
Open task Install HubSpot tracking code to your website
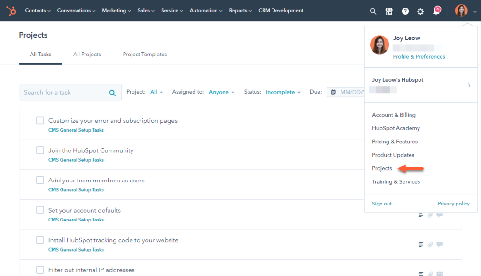(113, 240)
